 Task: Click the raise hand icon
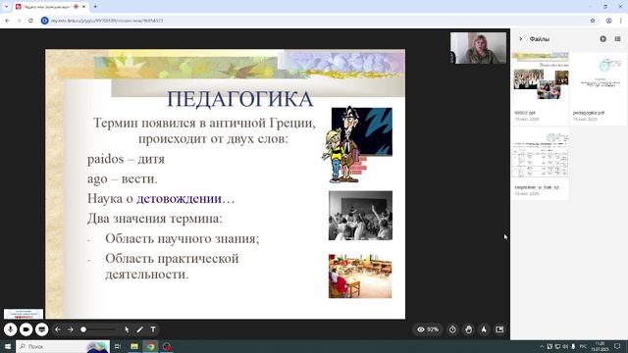click(469, 329)
